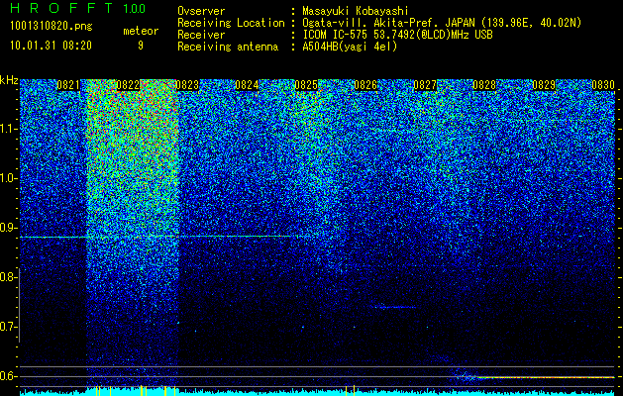The height and width of the screenshot is (396, 623).
Task: Click the Receiving antenna field label
Action: click(228, 47)
